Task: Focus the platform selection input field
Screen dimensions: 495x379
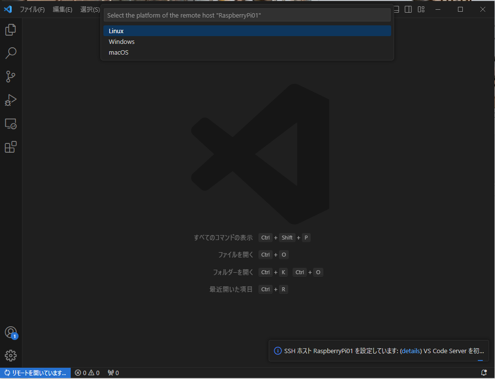Action: 247,15
